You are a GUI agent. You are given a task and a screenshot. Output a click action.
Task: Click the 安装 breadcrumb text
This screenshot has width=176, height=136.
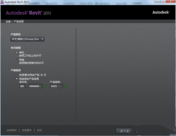click(x=8, y=21)
